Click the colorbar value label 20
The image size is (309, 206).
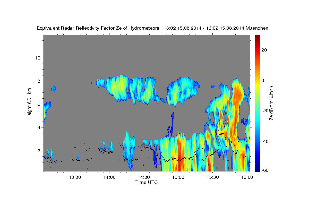pos(264,50)
